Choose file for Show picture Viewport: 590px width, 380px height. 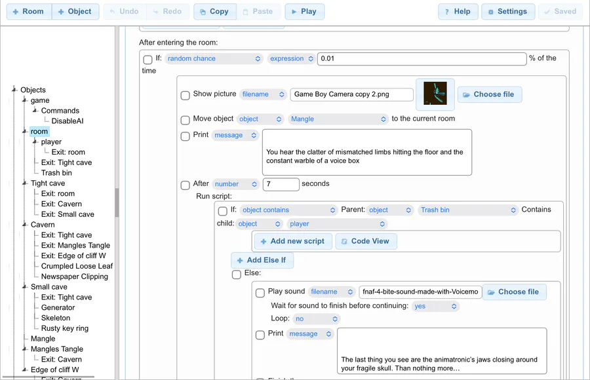click(x=490, y=94)
